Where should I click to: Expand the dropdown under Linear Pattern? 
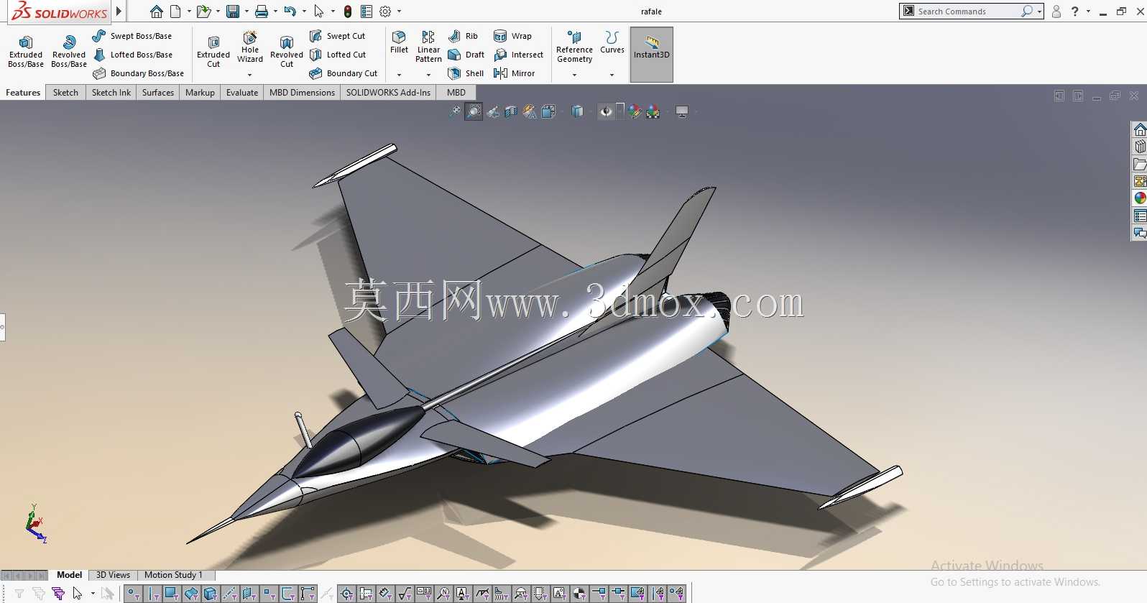[x=428, y=75]
